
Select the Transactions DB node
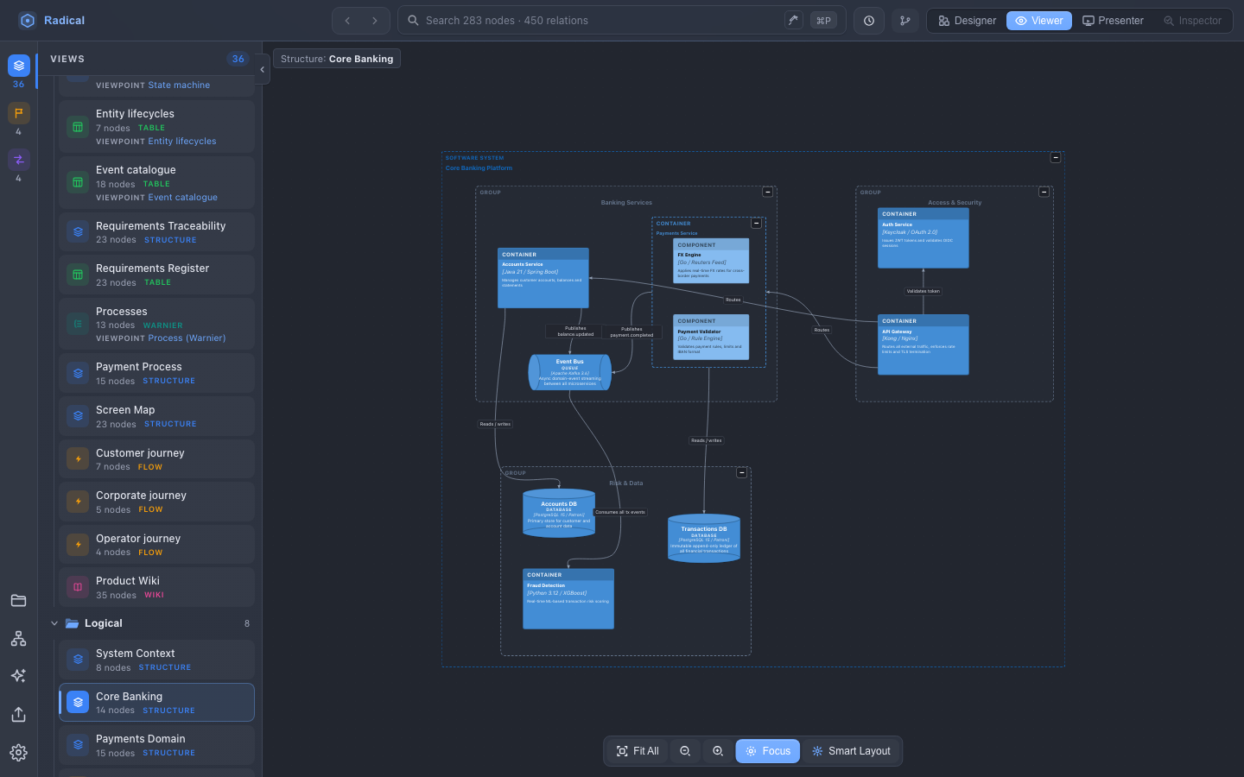pos(704,539)
